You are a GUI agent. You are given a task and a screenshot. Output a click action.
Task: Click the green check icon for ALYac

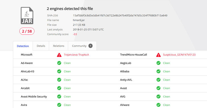pos(59,80)
